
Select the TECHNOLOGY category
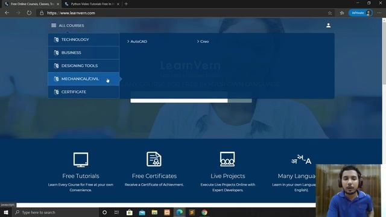click(x=84, y=40)
